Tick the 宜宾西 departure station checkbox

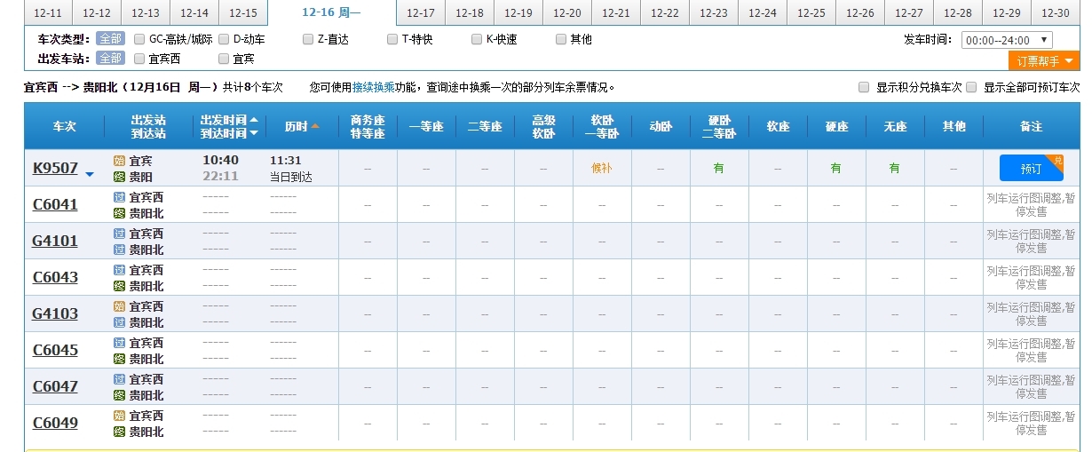139,59
